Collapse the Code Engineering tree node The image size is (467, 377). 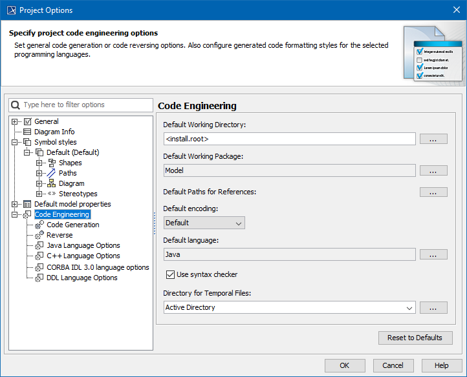[15, 214]
